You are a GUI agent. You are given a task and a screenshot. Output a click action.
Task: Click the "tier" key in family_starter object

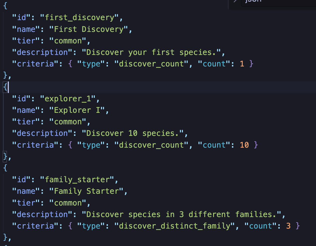[x=26, y=203]
